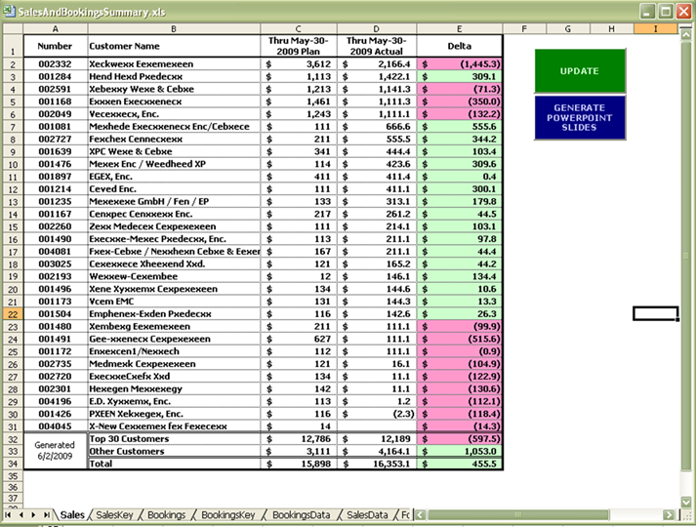
Task: Maximize the workbook window
Action: pyautogui.click(x=666, y=11)
